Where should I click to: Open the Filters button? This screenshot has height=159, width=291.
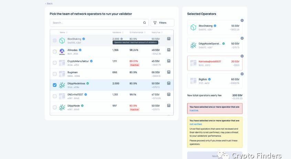tap(162, 23)
